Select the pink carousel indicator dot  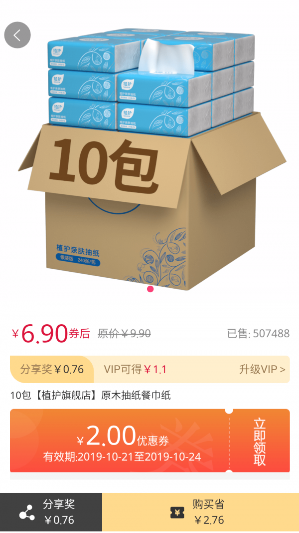click(x=150, y=289)
